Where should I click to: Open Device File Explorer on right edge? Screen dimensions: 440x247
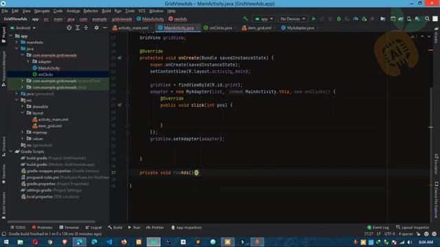pyautogui.click(x=437, y=200)
